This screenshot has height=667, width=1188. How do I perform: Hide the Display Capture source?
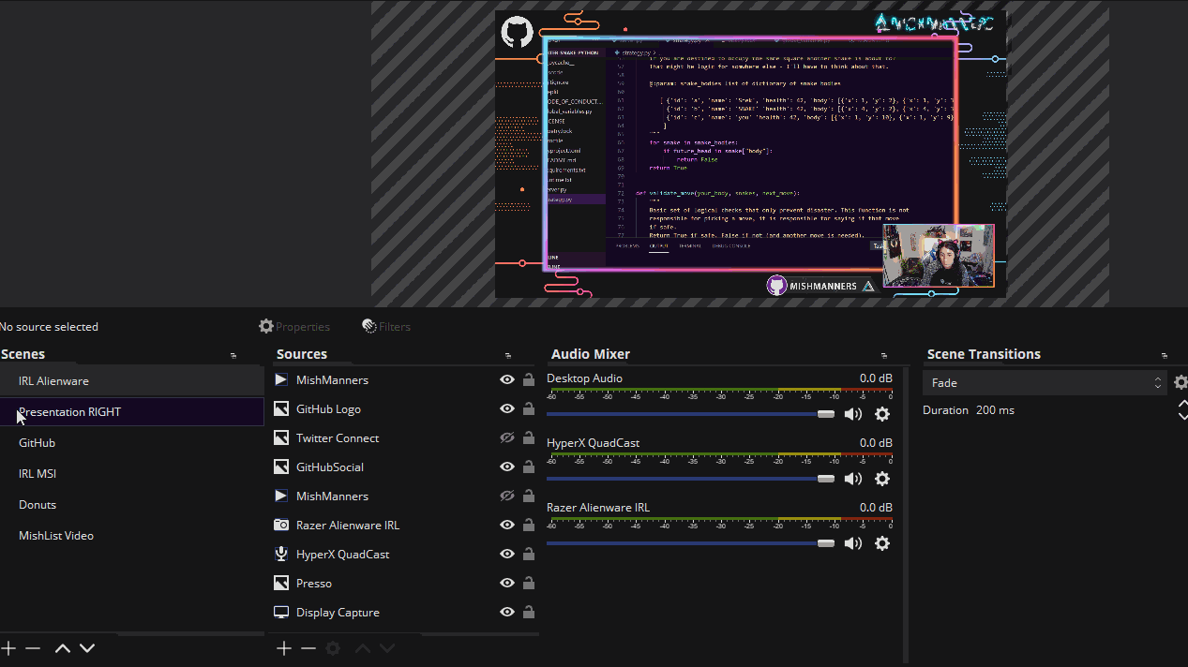tap(507, 613)
